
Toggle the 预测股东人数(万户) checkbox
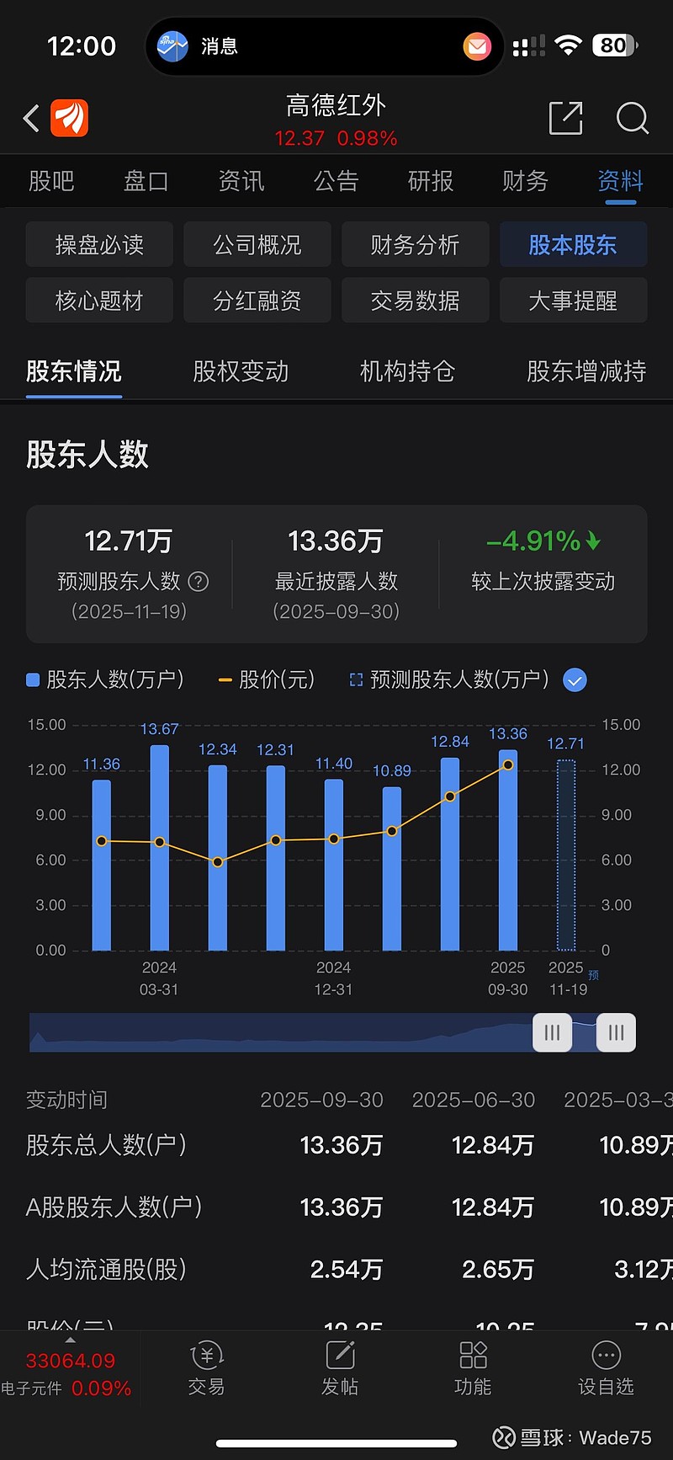pos(575,680)
